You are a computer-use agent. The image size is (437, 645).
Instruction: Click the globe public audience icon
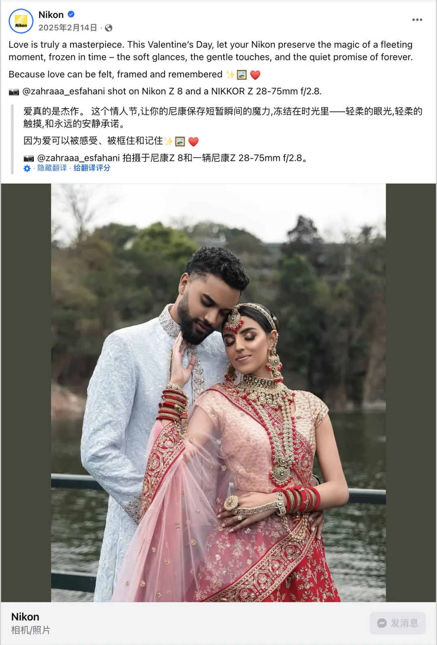pyautogui.click(x=108, y=28)
